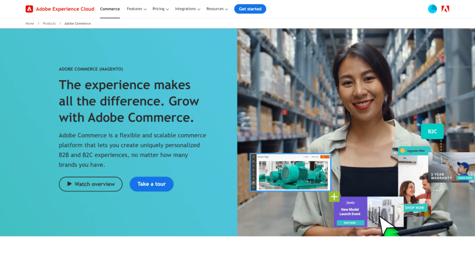Image resolution: width=475 pixels, height=259 pixels.
Task: Open the green pump machine thumbnail
Action: tap(290, 172)
